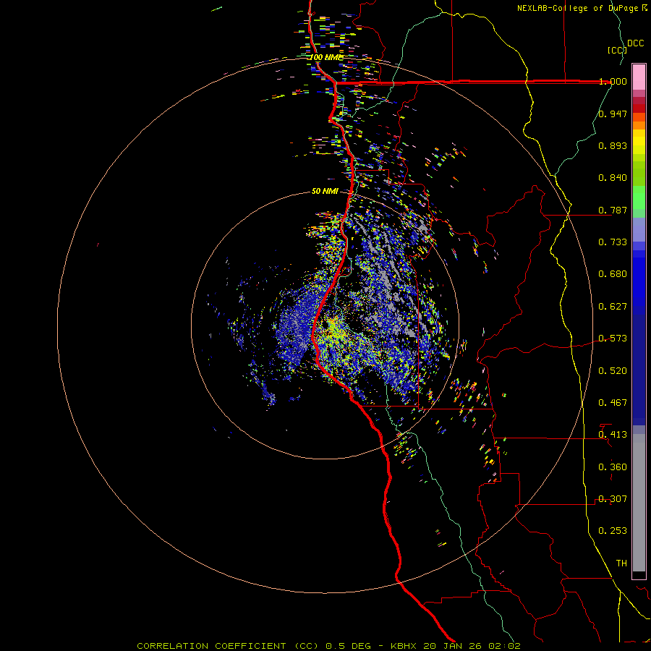Pick the red segment of the color bar
Viewport: 651px width, 651px height.
click(639, 108)
